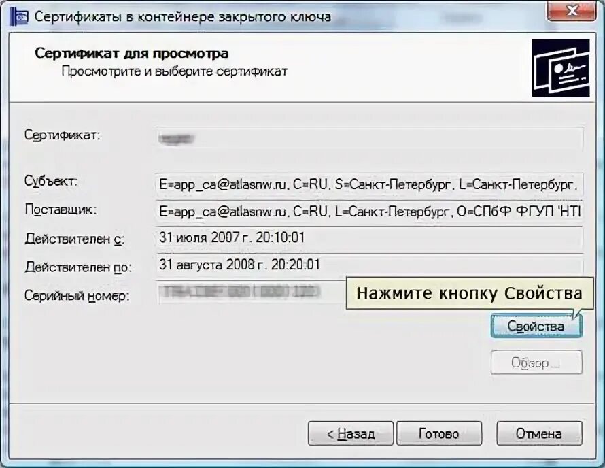Click the window title text
Screen dimensions: 605x468
point(183,16)
